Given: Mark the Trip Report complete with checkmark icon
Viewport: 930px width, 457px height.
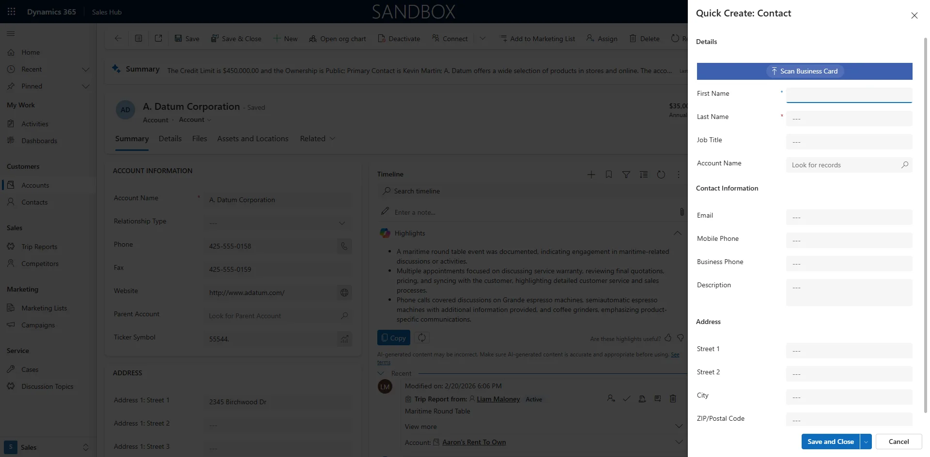Looking at the screenshot, I should [x=626, y=398].
